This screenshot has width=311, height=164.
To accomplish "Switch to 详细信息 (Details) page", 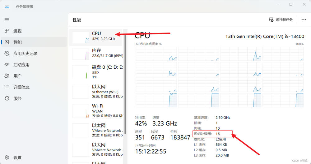I will pos(34,87).
